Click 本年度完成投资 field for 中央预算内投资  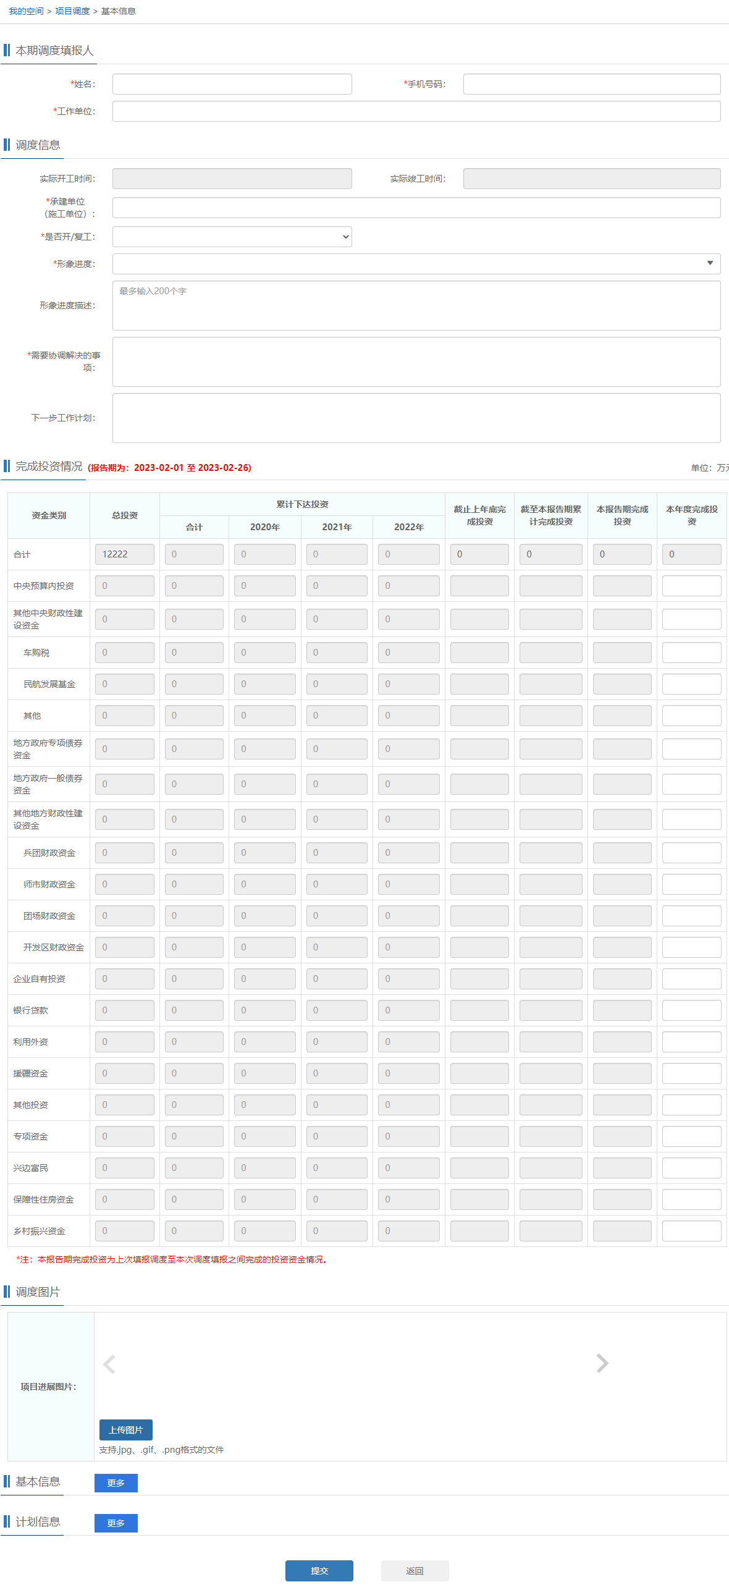[691, 586]
